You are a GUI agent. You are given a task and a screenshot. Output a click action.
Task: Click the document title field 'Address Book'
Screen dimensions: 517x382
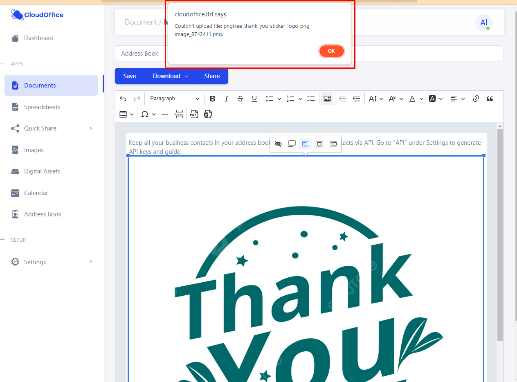[309, 54]
